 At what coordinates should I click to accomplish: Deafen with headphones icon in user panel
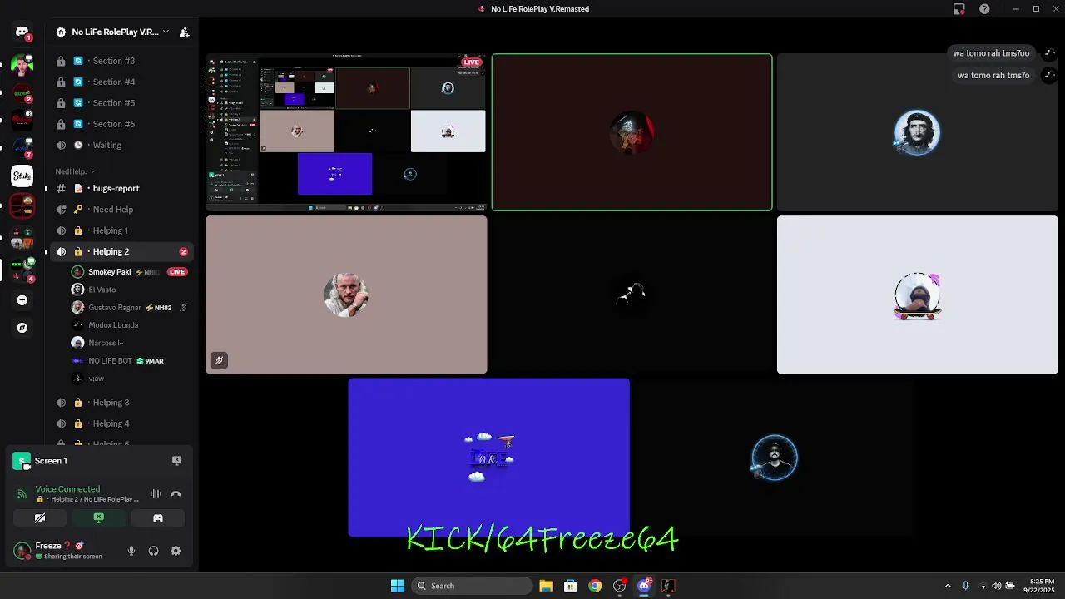click(153, 551)
